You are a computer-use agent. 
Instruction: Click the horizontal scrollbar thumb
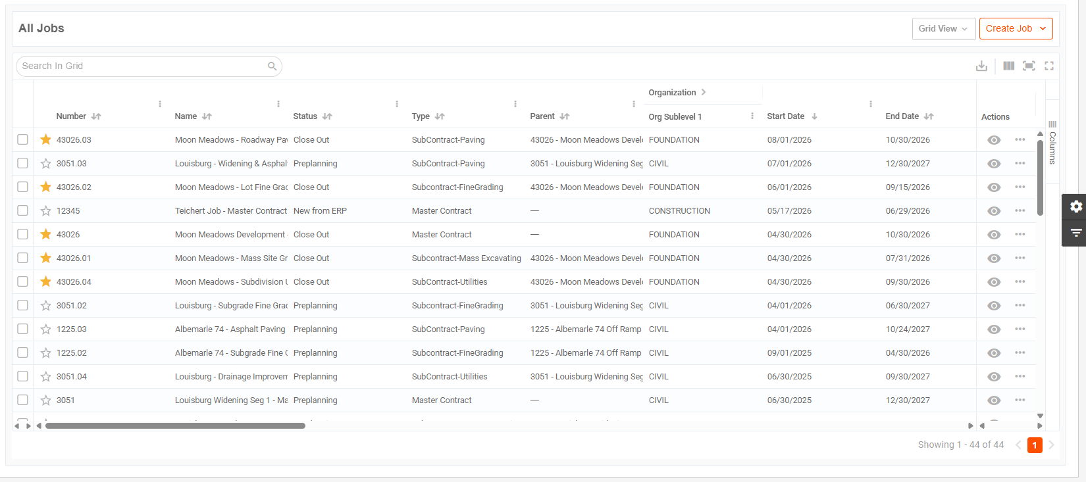pos(175,425)
